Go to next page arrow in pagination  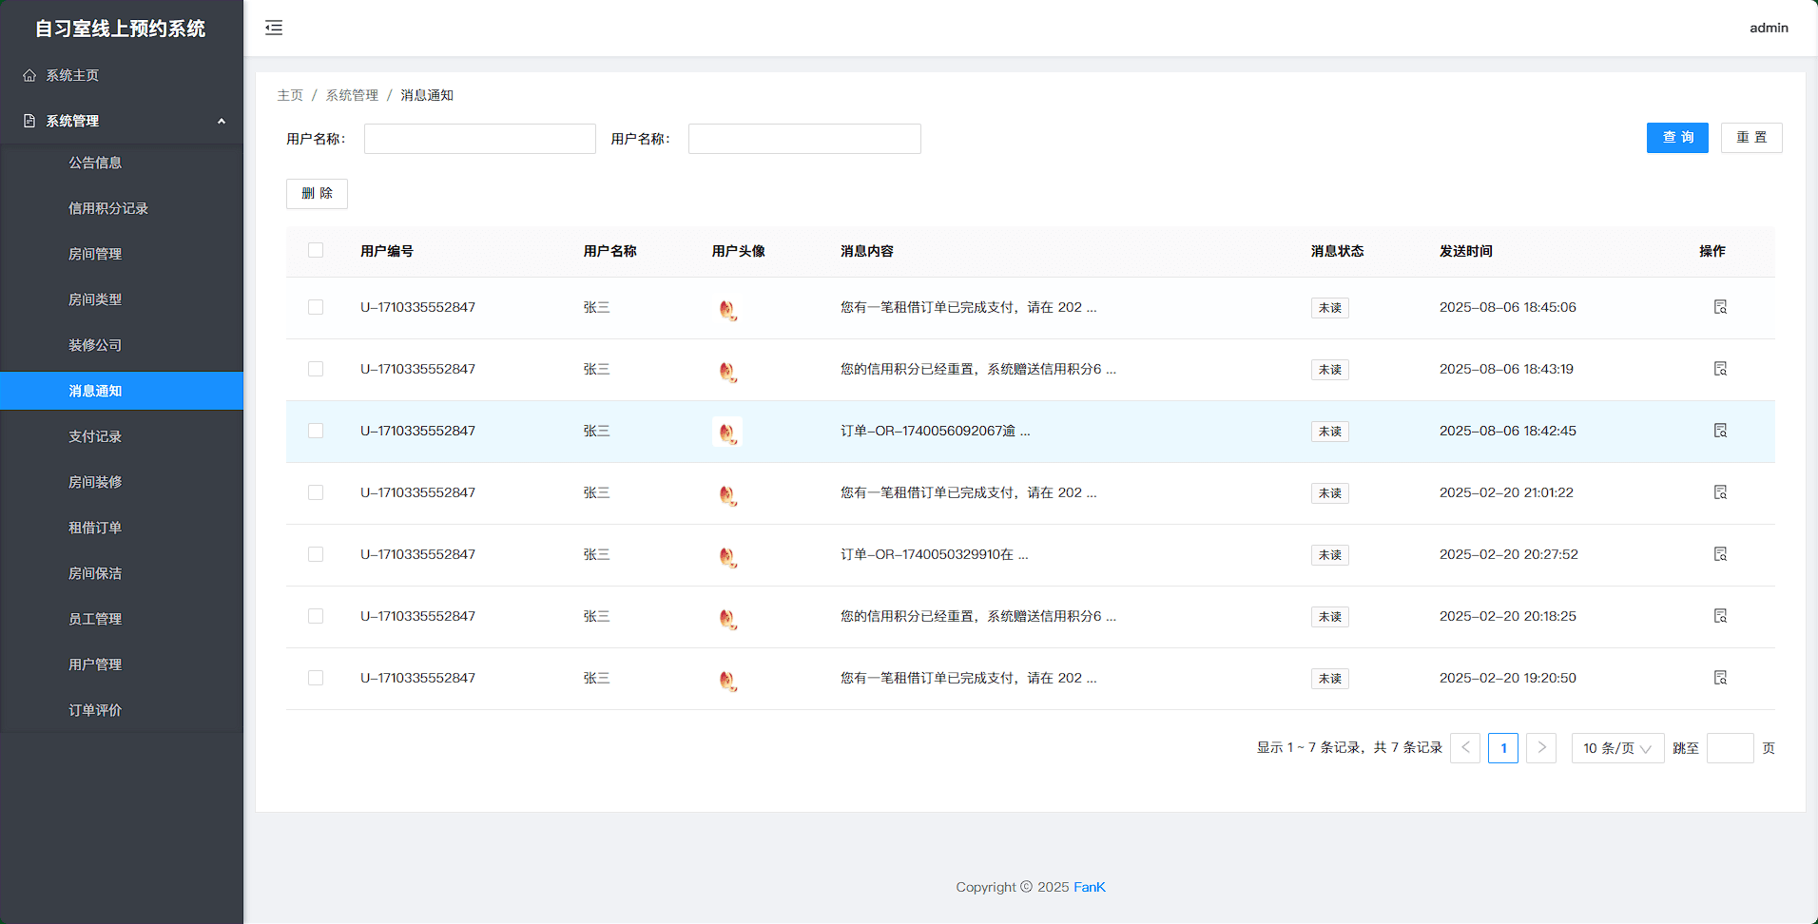coord(1541,748)
